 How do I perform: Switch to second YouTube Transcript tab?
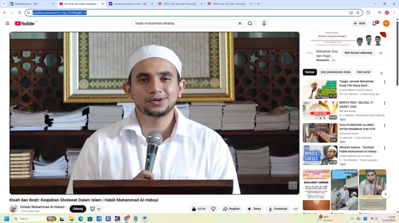pos(230,4)
